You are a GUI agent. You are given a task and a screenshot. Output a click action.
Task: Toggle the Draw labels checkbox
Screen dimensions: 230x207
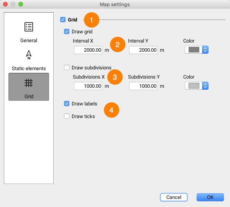67,104
